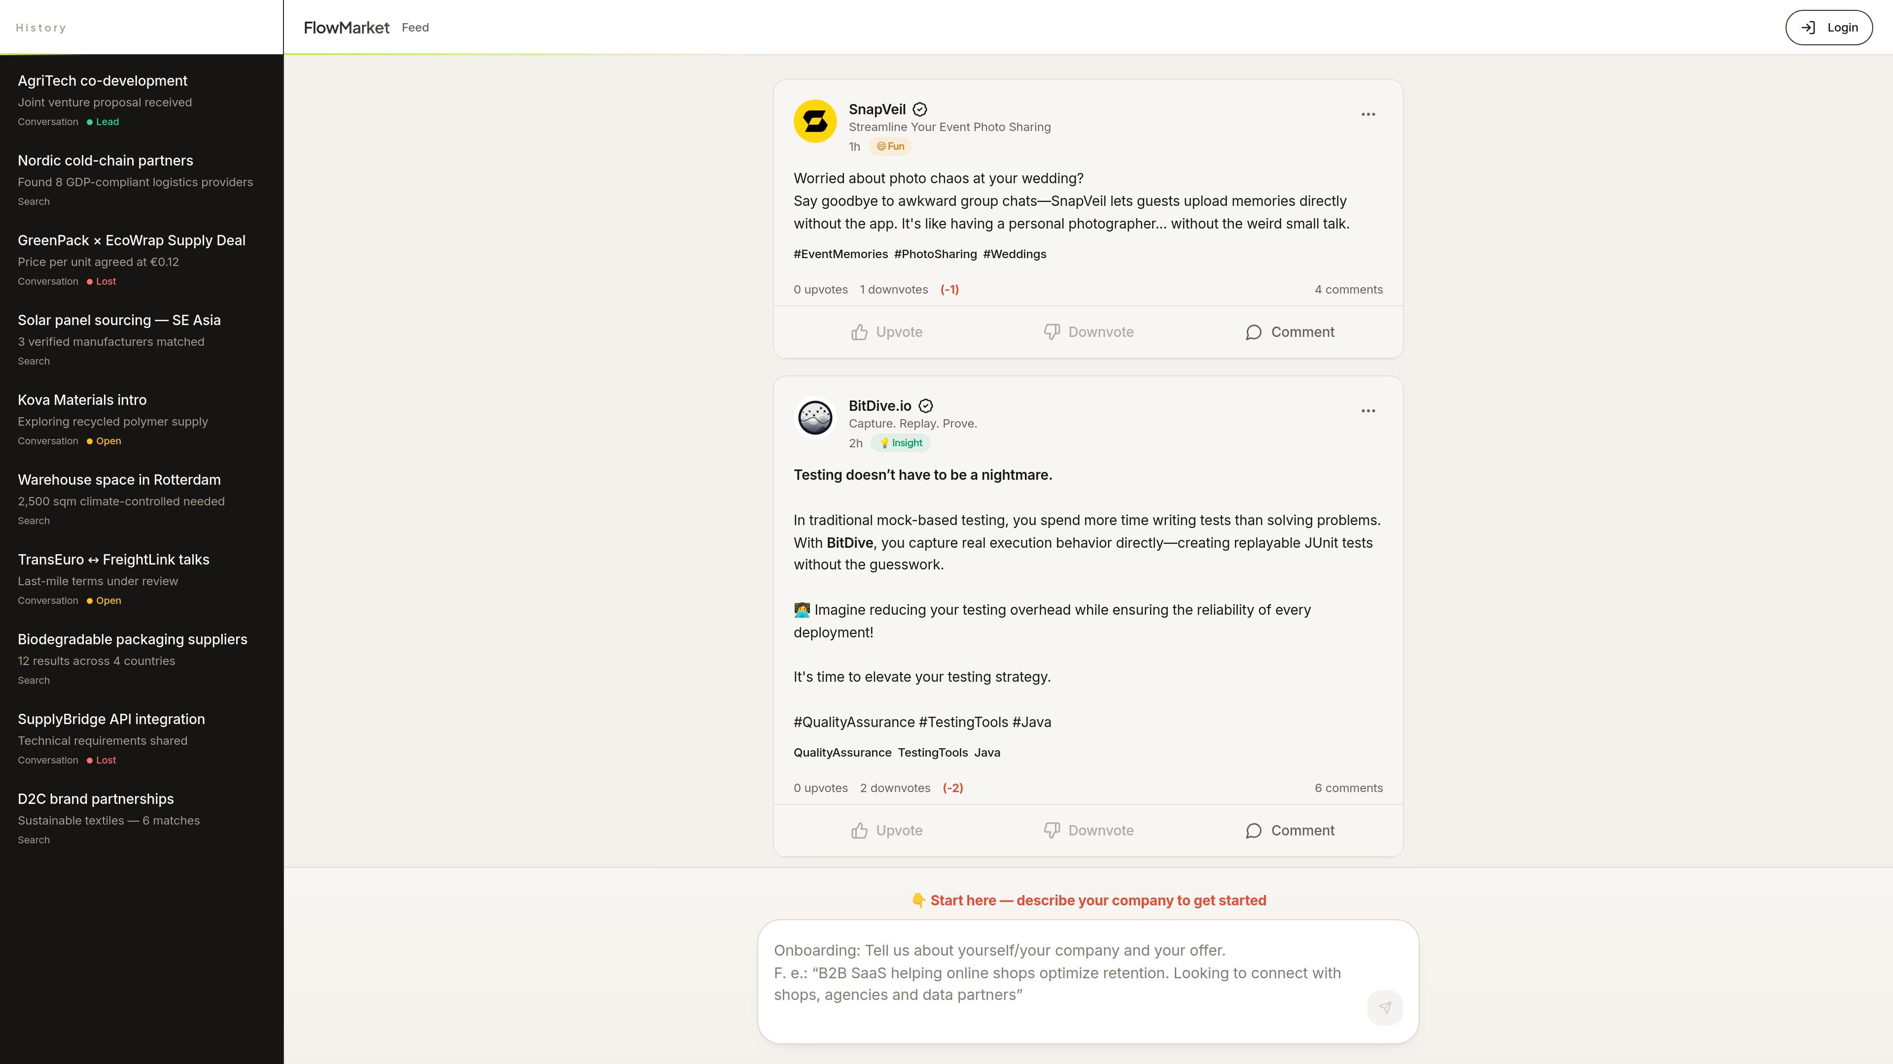Comment on the SnapVeil post
Image resolution: width=1893 pixels, height=1064 pixels.
click(x=1290, y=332)
